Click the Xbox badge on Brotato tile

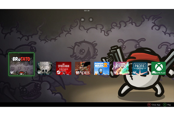(12, 73)
